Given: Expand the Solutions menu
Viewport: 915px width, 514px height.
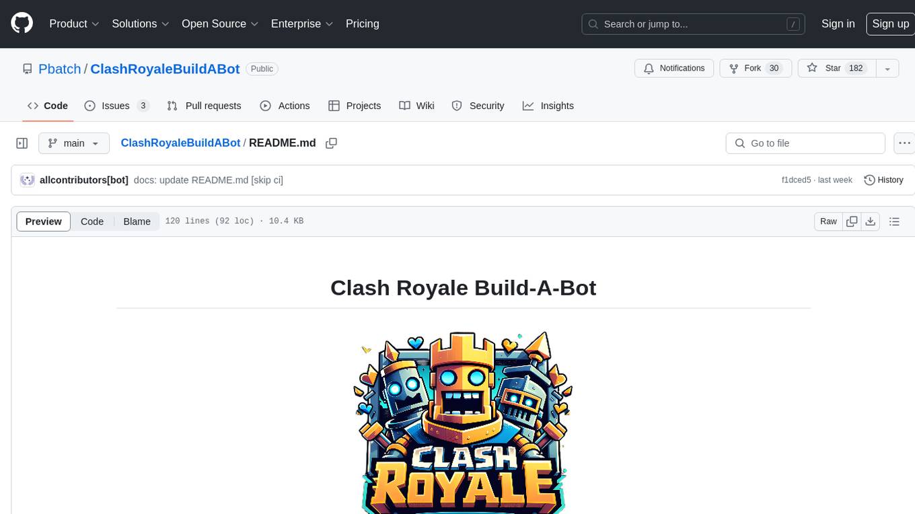Looking at the screenshot, I should [140, 24].
